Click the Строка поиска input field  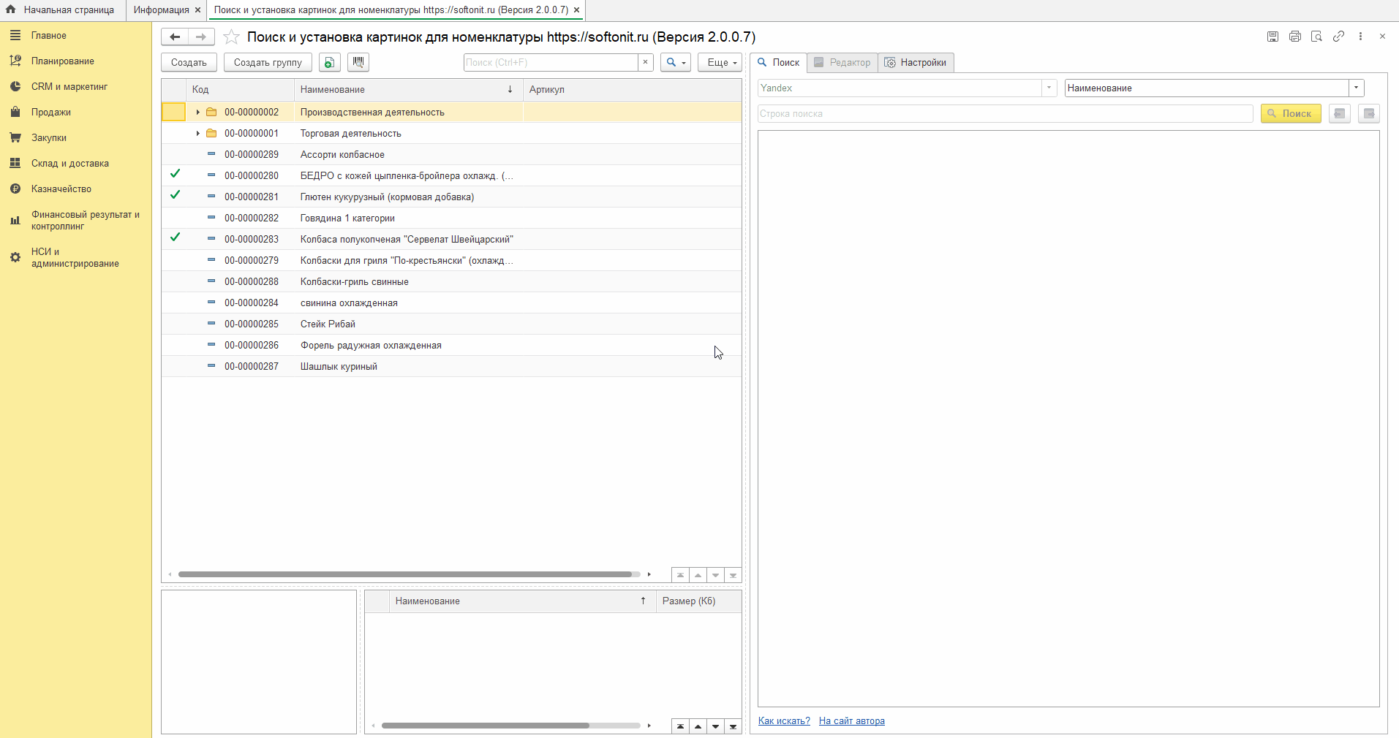click(x=1005, y=113)
